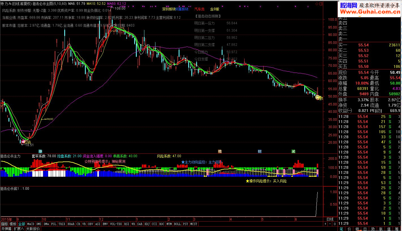Click the 0 reset button under 日线
This screenshot has width=402, height=231.
[335, 224]
